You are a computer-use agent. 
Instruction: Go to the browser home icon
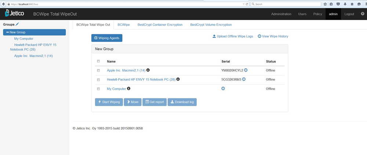coord(352,4)
